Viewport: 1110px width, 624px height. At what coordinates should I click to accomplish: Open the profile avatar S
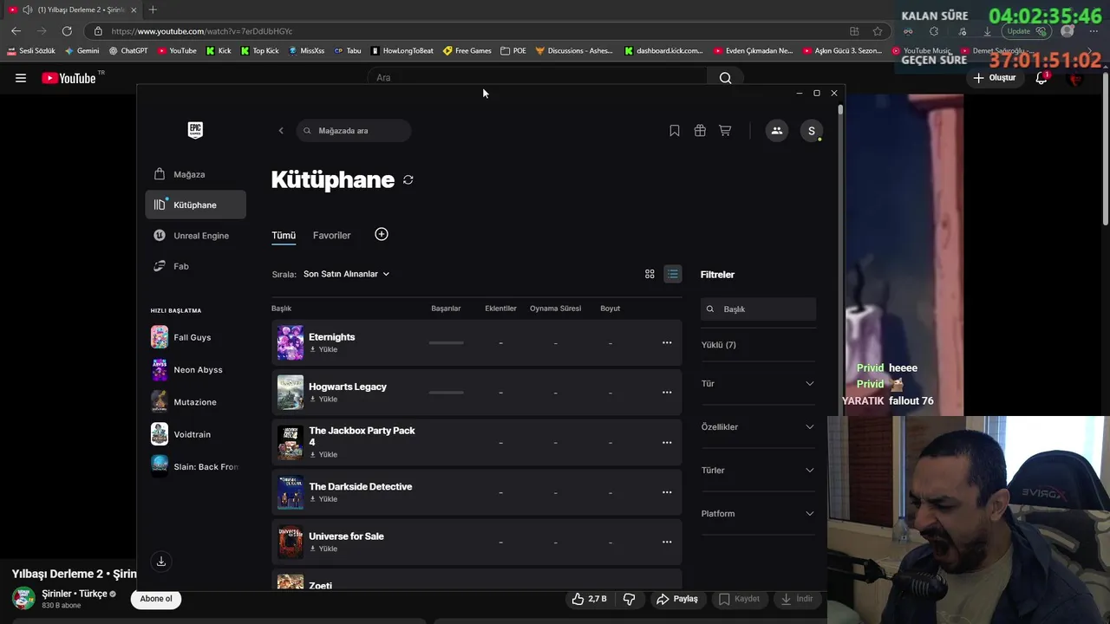pos(812,131)
